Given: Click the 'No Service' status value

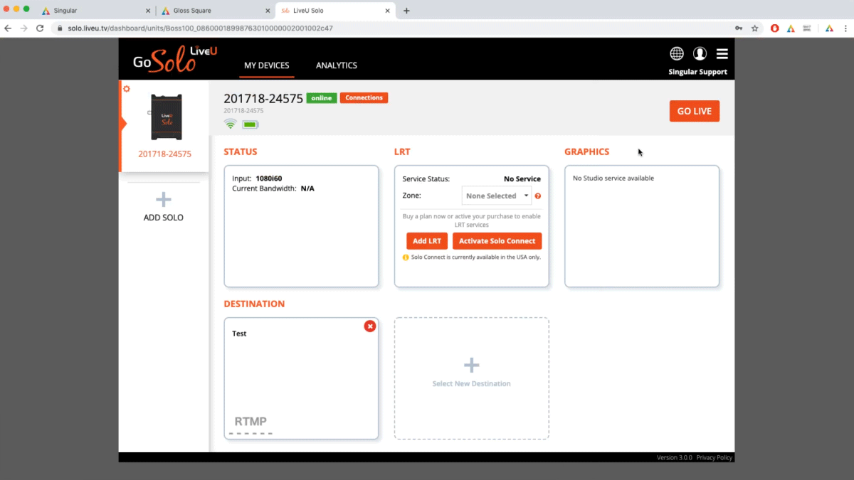Looking at the screenshot, I should [522, 179].
